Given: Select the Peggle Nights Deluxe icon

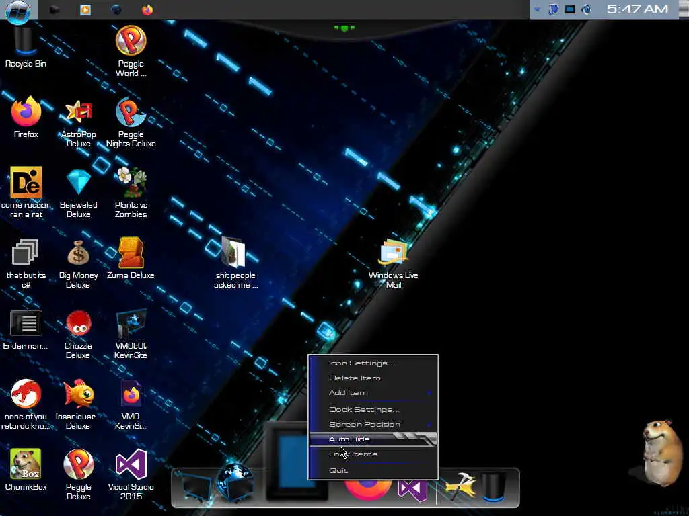Looking at the screenshot, I should (131, 123).
